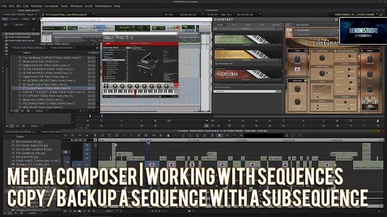Toggle the V4 track selector
Viewport: 387px width, 217px height.
(x=87, y=149)
